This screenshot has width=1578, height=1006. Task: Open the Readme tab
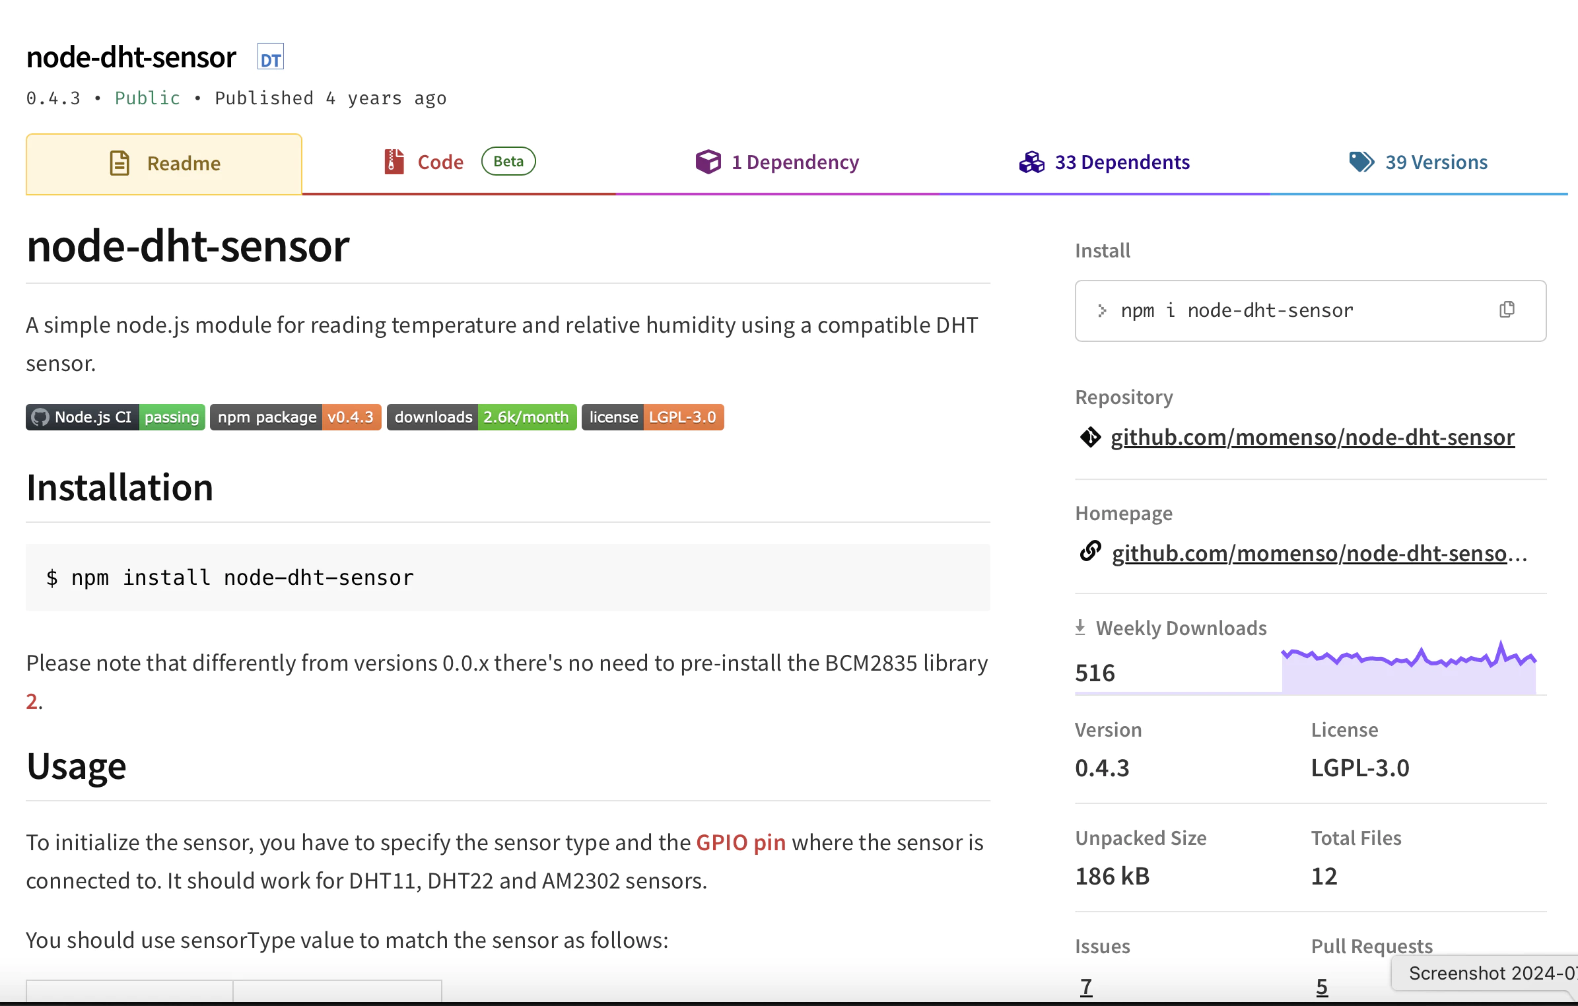[164, 164]
